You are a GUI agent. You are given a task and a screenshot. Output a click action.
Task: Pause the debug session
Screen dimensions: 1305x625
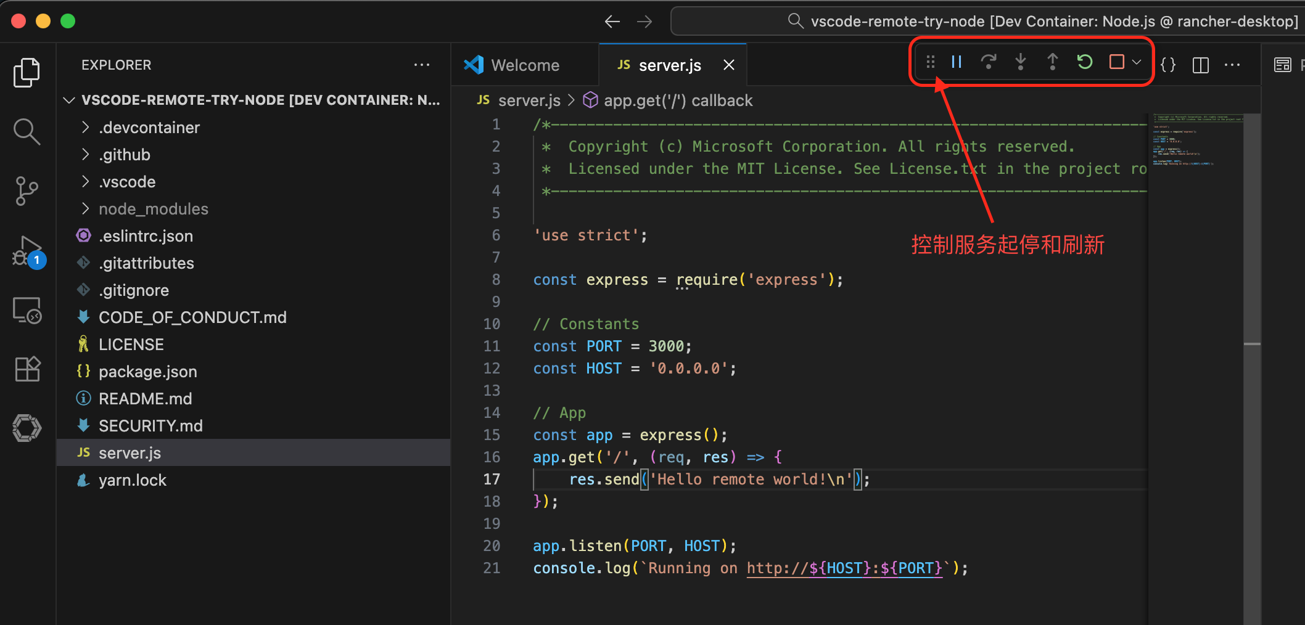point(957,62)
